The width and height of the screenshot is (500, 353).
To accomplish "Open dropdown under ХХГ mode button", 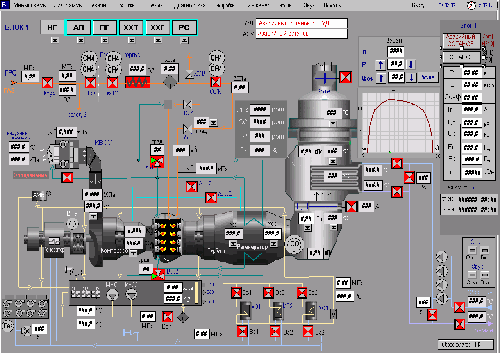I will click(x=158, y=40).
